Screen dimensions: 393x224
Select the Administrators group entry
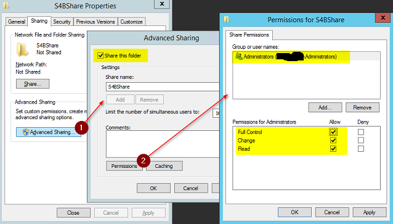[306, 57]
